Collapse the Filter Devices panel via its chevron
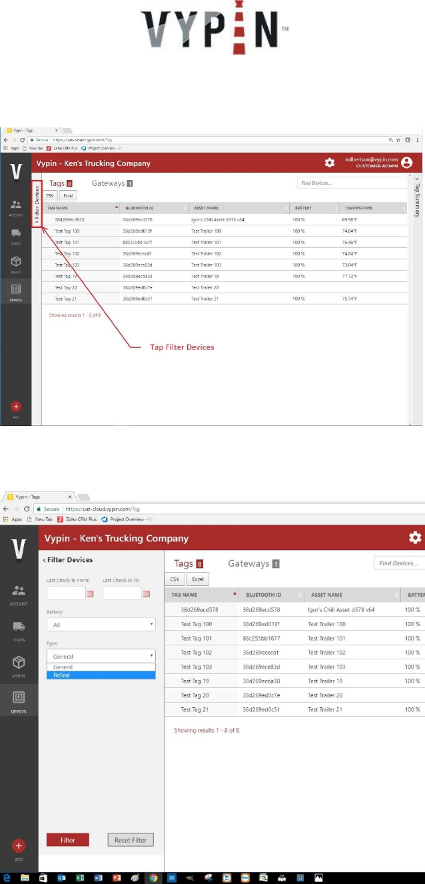Screen dimensions: 425x884 [45, 560]
